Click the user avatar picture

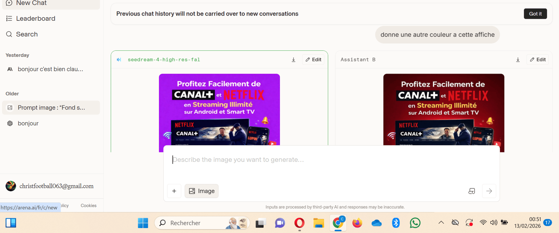(11, 186)
